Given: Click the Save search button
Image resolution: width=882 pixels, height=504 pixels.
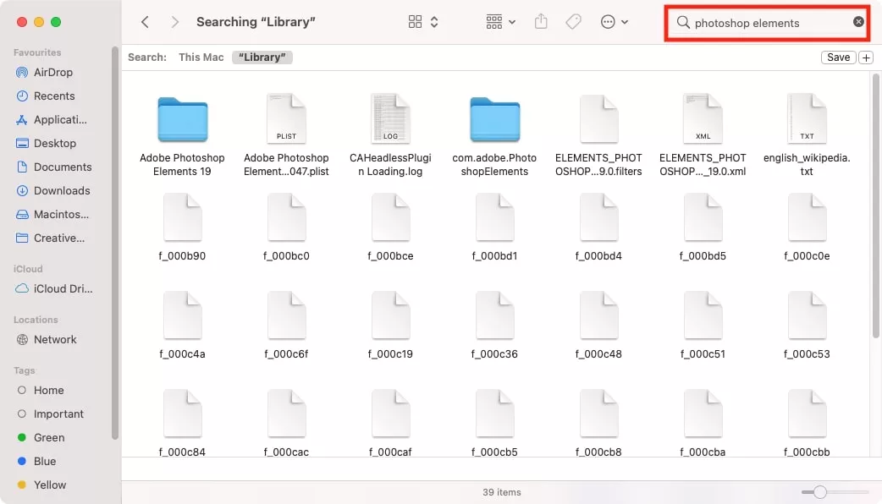Looking at the screenshot, I should (x=838, y=58).
